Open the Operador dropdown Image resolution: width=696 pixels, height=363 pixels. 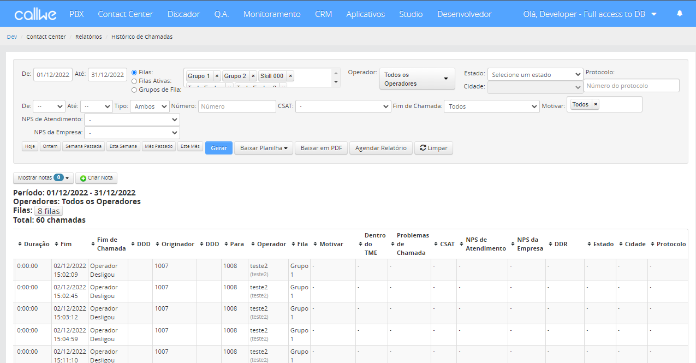pyautogui.click(x=418, y=79)
